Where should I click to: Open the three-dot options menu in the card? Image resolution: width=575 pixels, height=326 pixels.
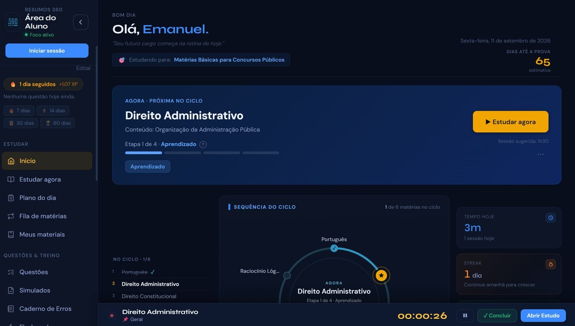(x=540, y=154)
